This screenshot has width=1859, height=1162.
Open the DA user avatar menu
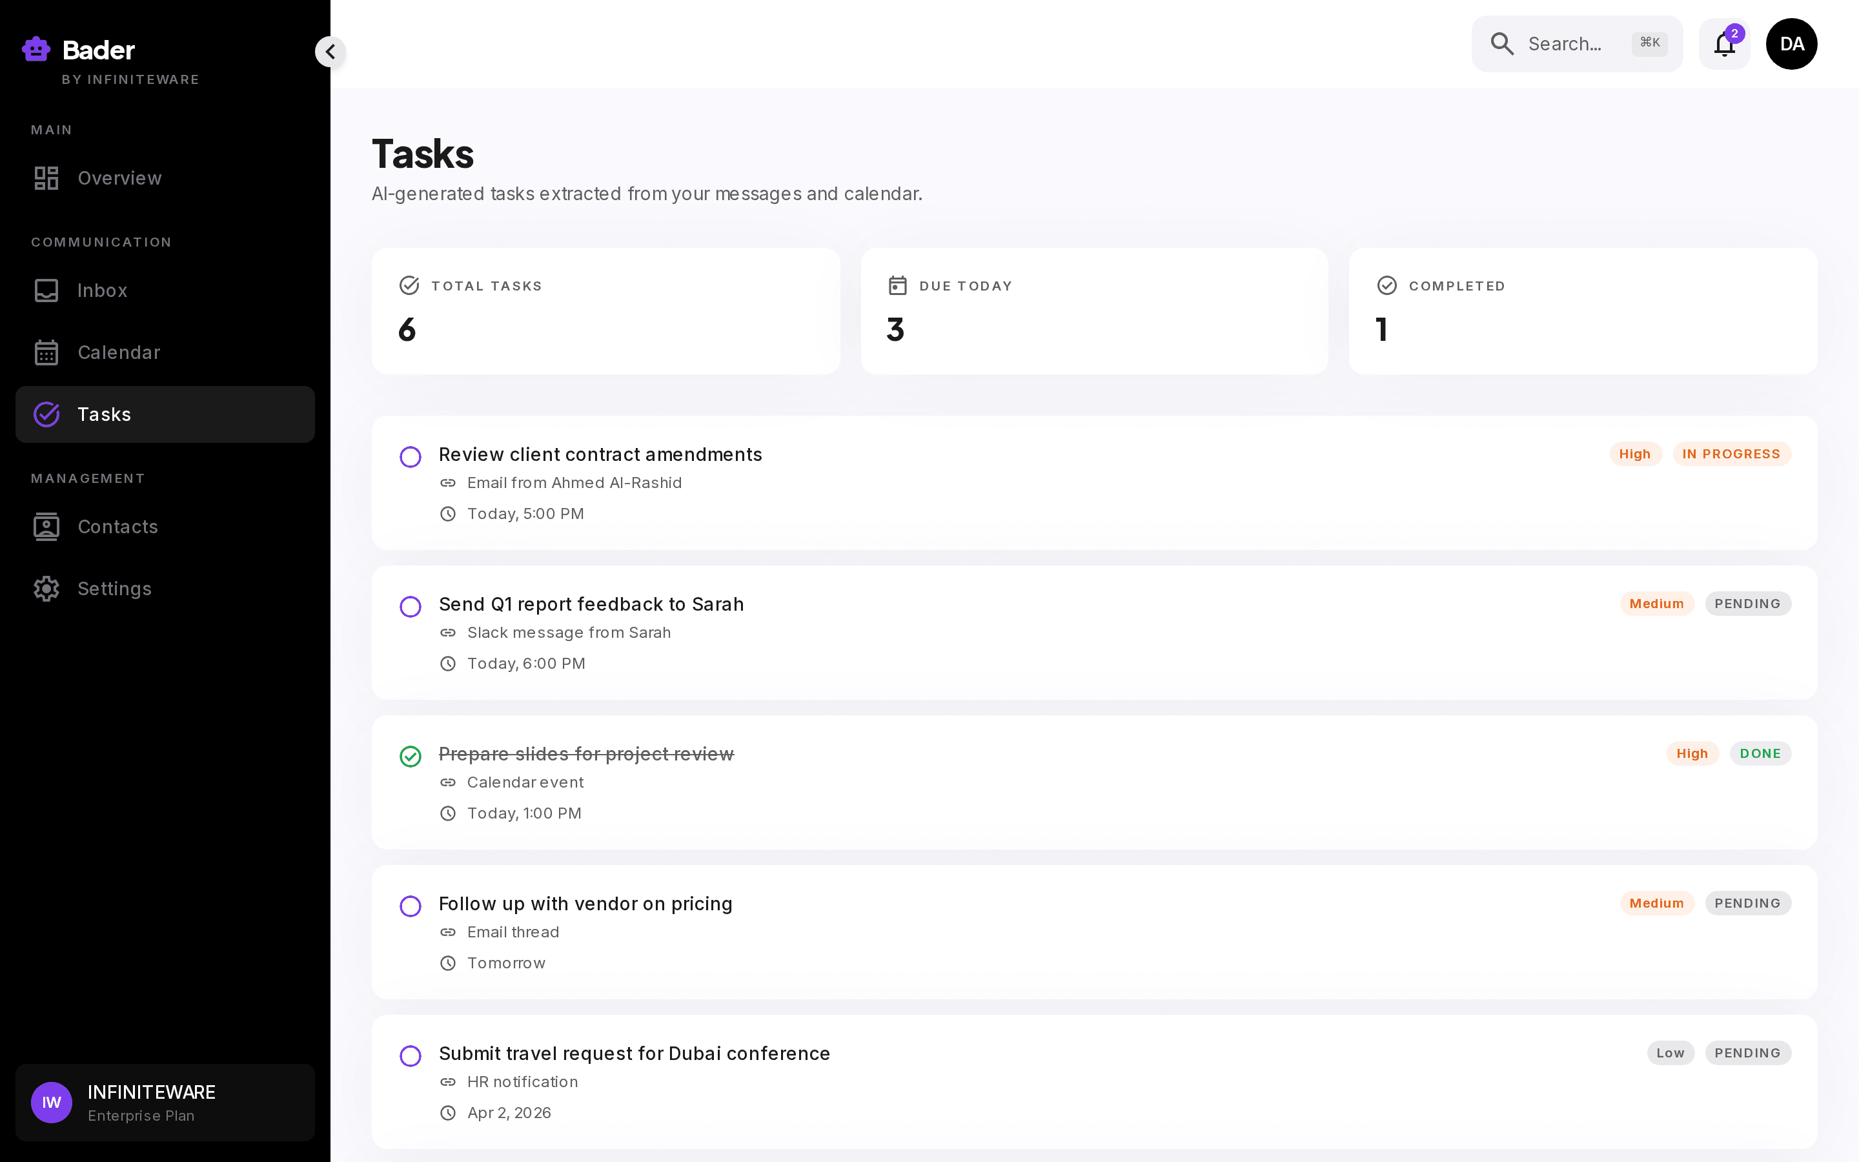click(x=1791, y=44)
